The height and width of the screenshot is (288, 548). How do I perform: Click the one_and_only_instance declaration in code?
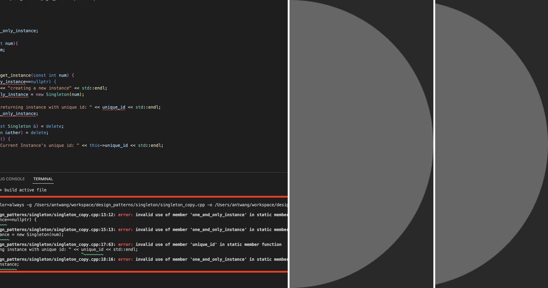click(18, 31)
